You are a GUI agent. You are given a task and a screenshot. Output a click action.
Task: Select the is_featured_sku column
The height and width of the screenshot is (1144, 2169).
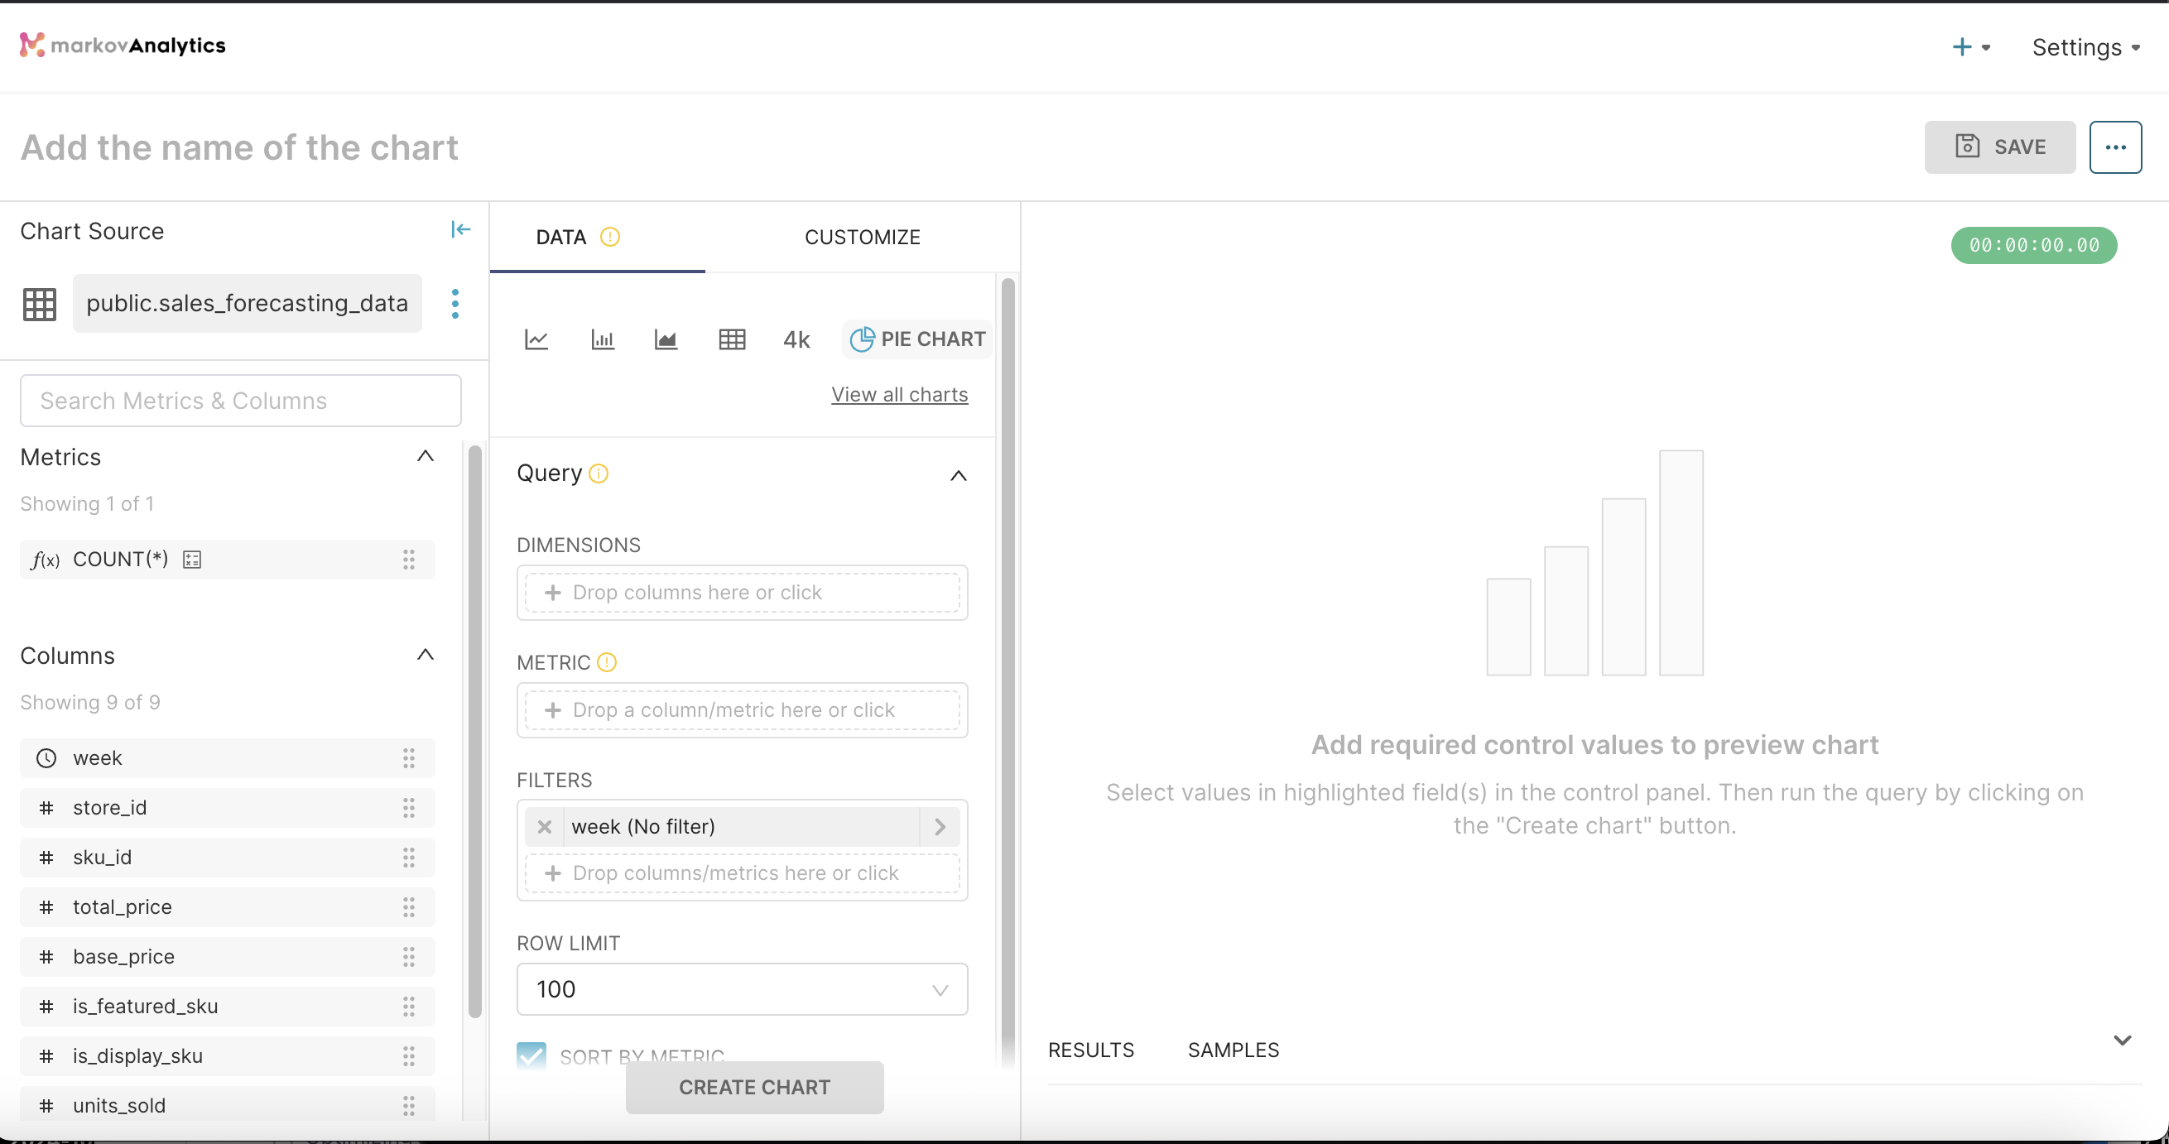(228, 1006)
